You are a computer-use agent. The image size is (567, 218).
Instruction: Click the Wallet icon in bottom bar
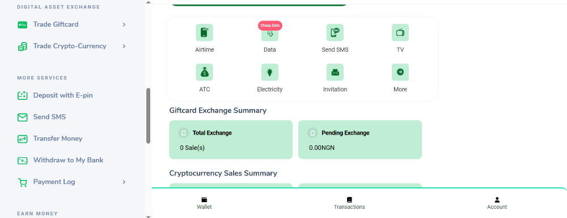click(204, 199)
